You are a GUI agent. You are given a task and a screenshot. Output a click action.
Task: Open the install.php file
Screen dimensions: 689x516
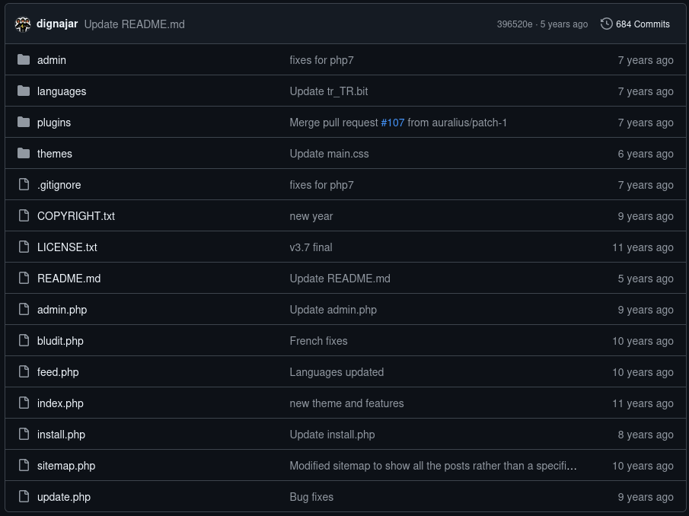(61, 435)
